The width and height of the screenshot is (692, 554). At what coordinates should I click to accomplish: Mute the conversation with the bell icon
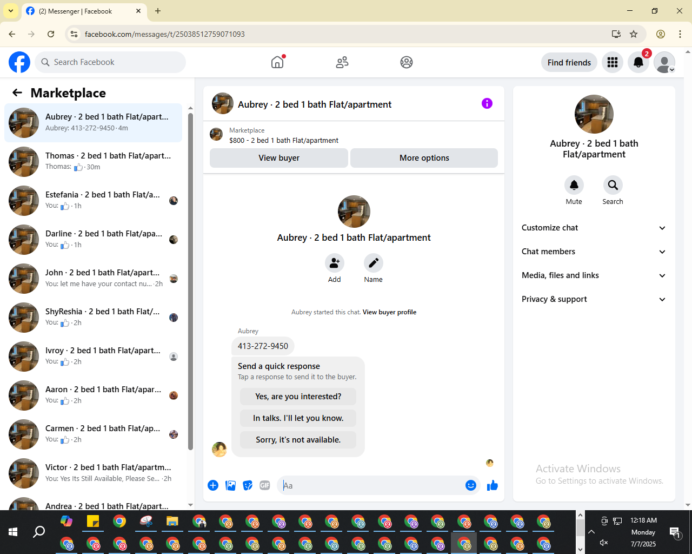click(x=574, y=185)
